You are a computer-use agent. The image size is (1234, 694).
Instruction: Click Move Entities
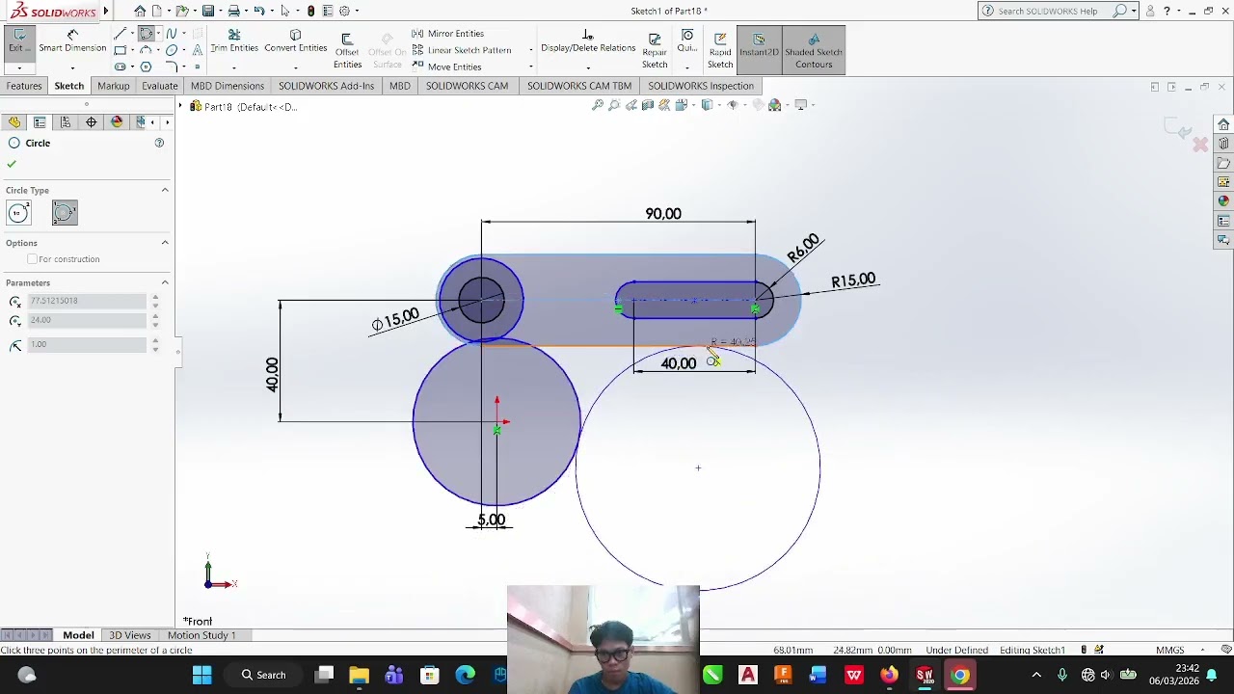tap(447, 67)
